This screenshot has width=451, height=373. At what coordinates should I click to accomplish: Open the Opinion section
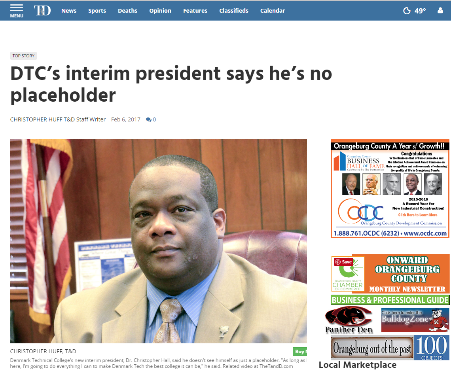click(160, 11)
